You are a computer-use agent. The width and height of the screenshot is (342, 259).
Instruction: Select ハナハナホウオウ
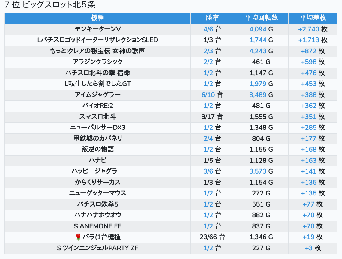click(97, 215)
